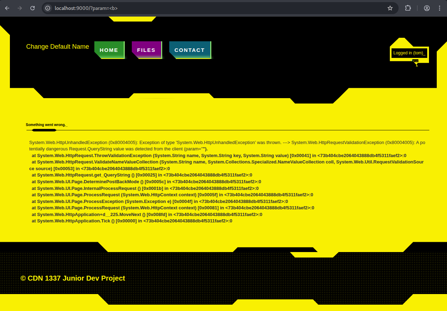The height and width of the screenshot is (311, 447).
Task: Navigate using the HOME button
Action: pyautogui.click(x=109, y=50)
